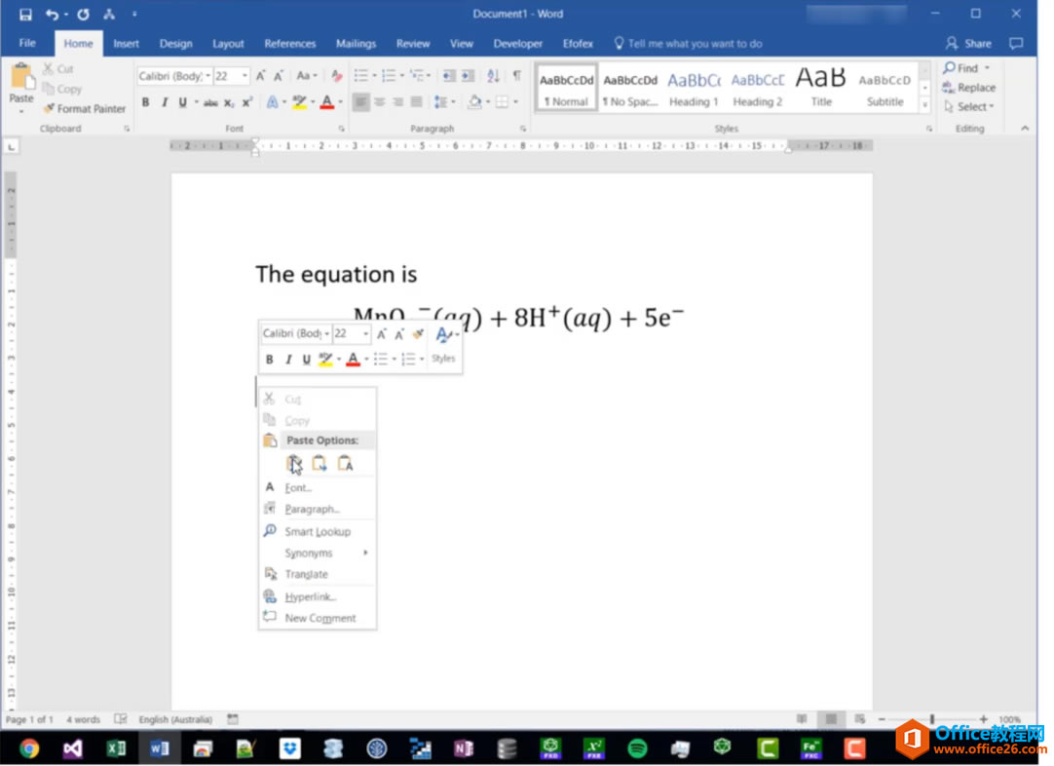Apply the Heading 1 style

(694, 88)
